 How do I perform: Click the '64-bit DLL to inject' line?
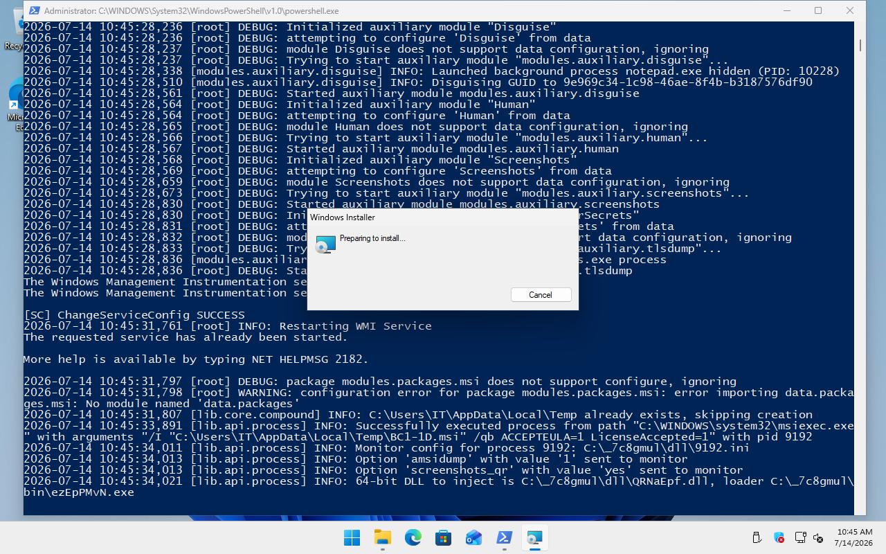[x=439, y=487]
